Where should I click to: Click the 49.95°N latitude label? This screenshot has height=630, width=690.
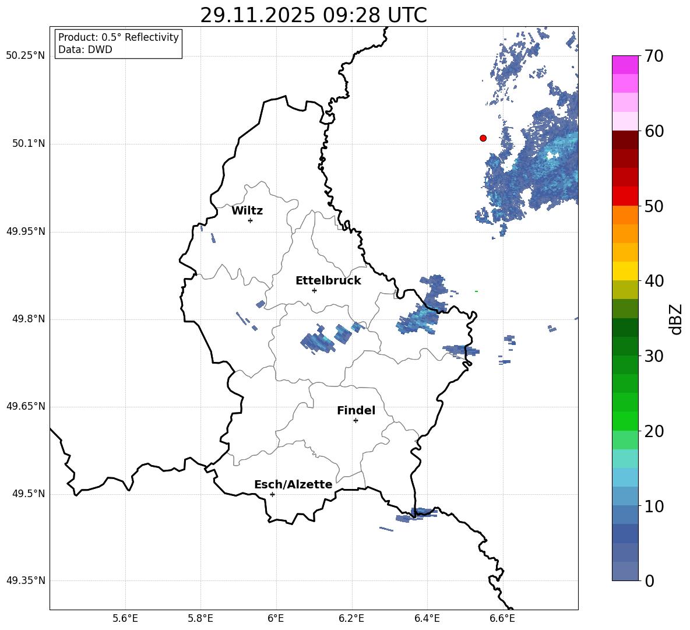click(x=26, y=231)
